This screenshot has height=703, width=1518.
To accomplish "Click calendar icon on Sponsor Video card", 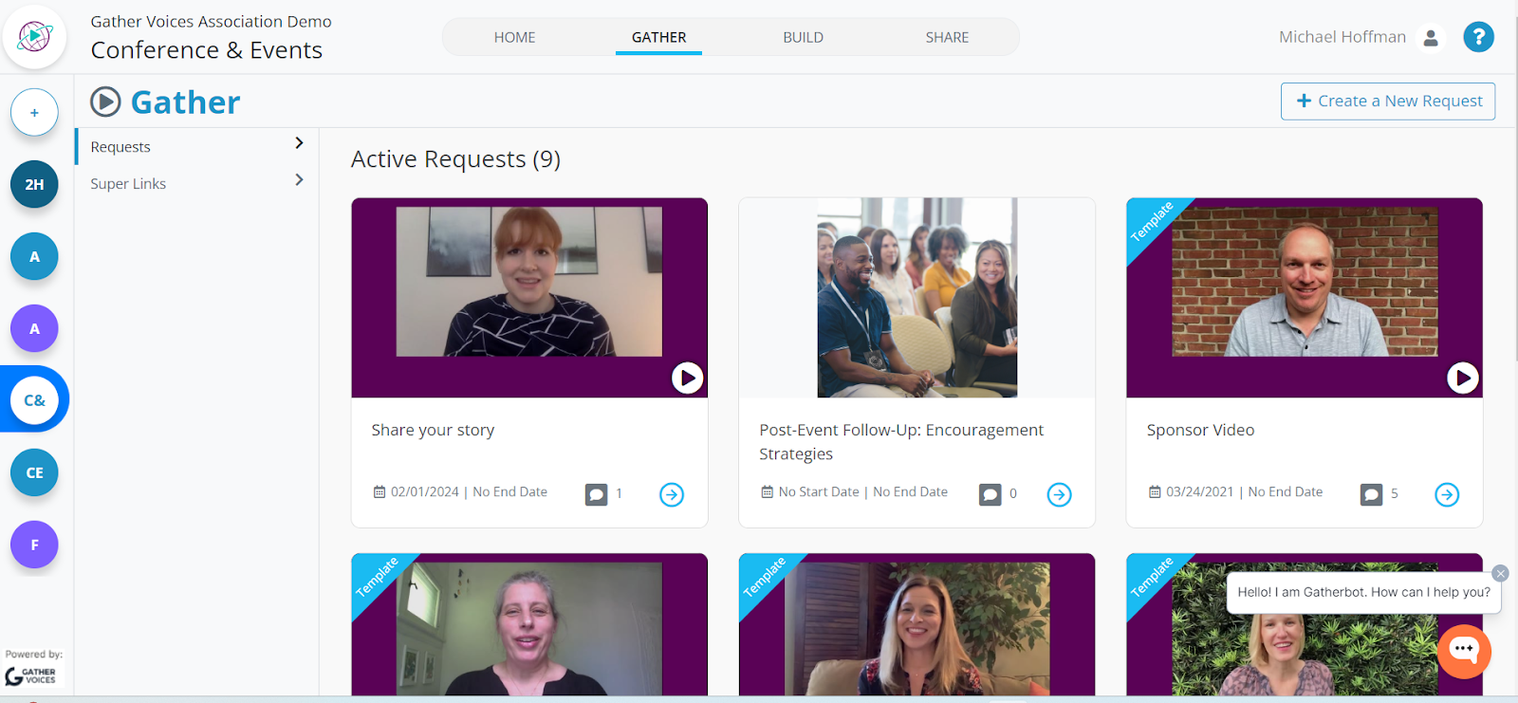I will click(x=1155, y=491).
